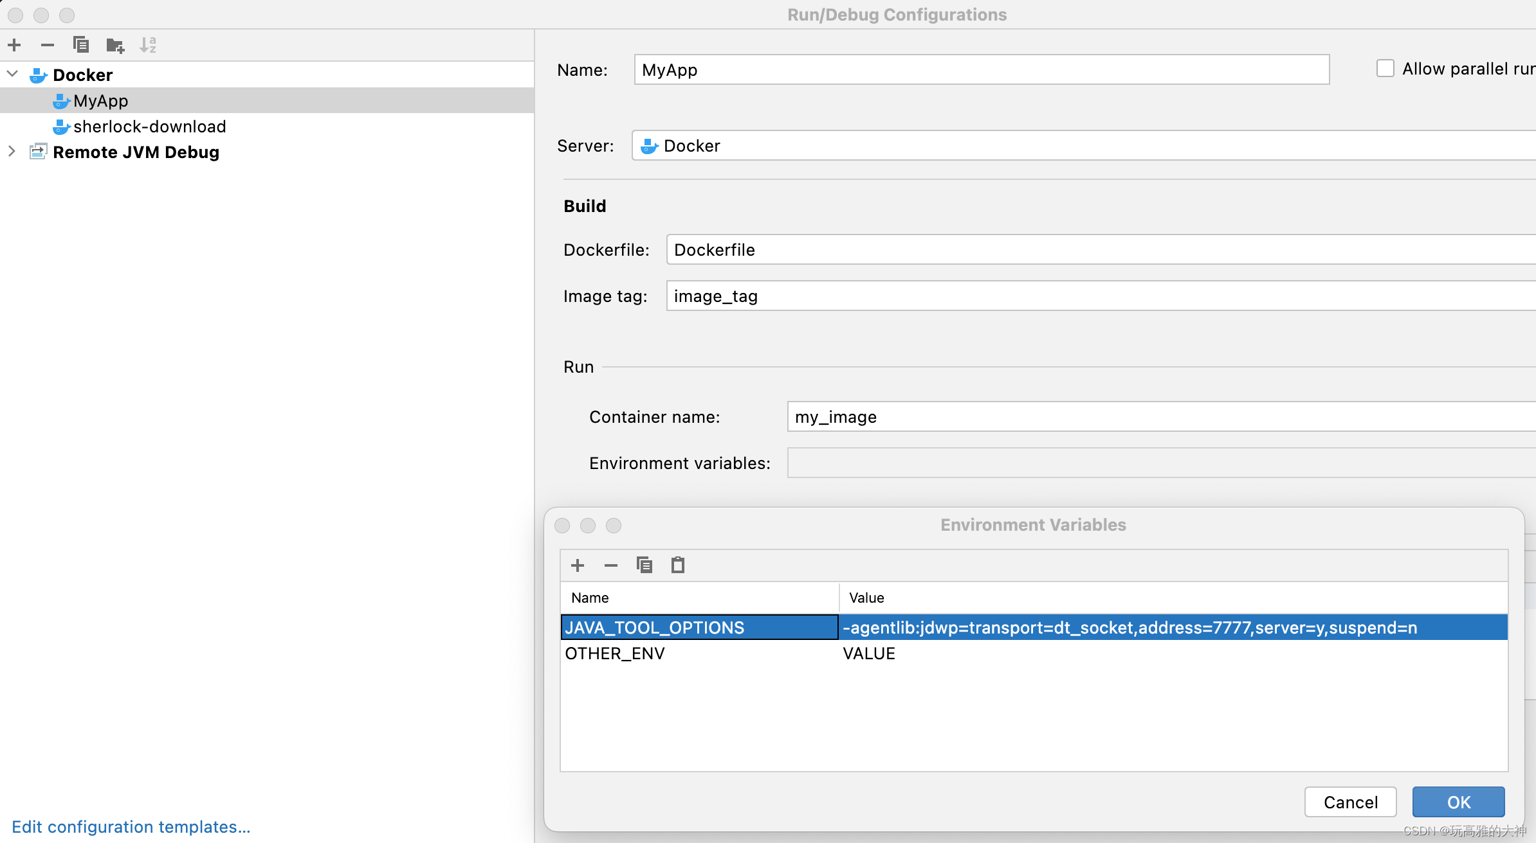Add a new environment variable
Image resolution: width=1536 pixels, height=843 pixels.
[x=577, y=565]
